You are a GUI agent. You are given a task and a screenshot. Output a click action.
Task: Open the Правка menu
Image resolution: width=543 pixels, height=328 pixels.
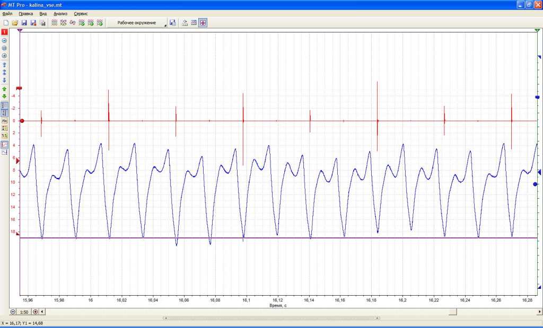(x=25, y=14)
